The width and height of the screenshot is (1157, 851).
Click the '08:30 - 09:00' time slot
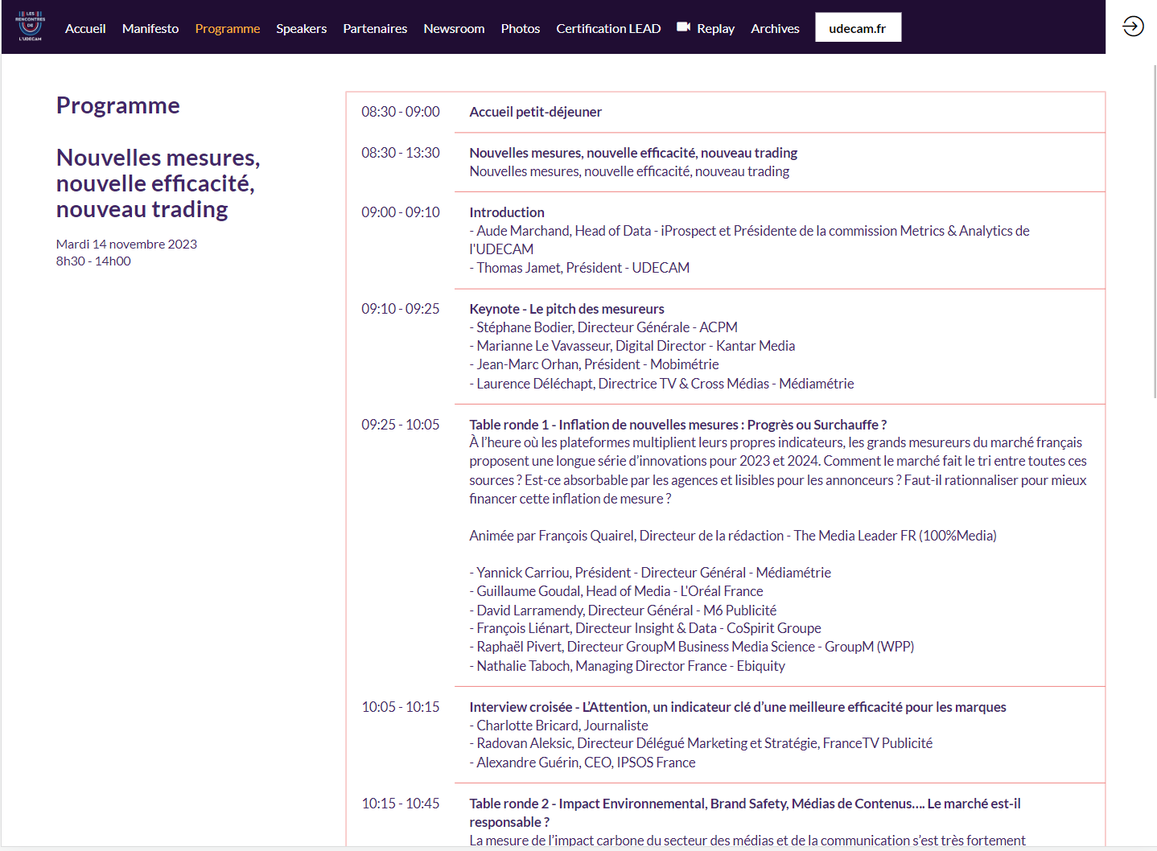[401, 112]
